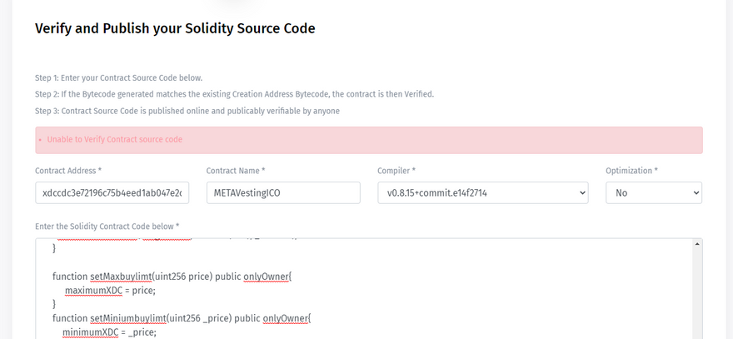Click the 'Optimization *' label
The height and width of the screenshot is (339, 733).
coord(631,171)
